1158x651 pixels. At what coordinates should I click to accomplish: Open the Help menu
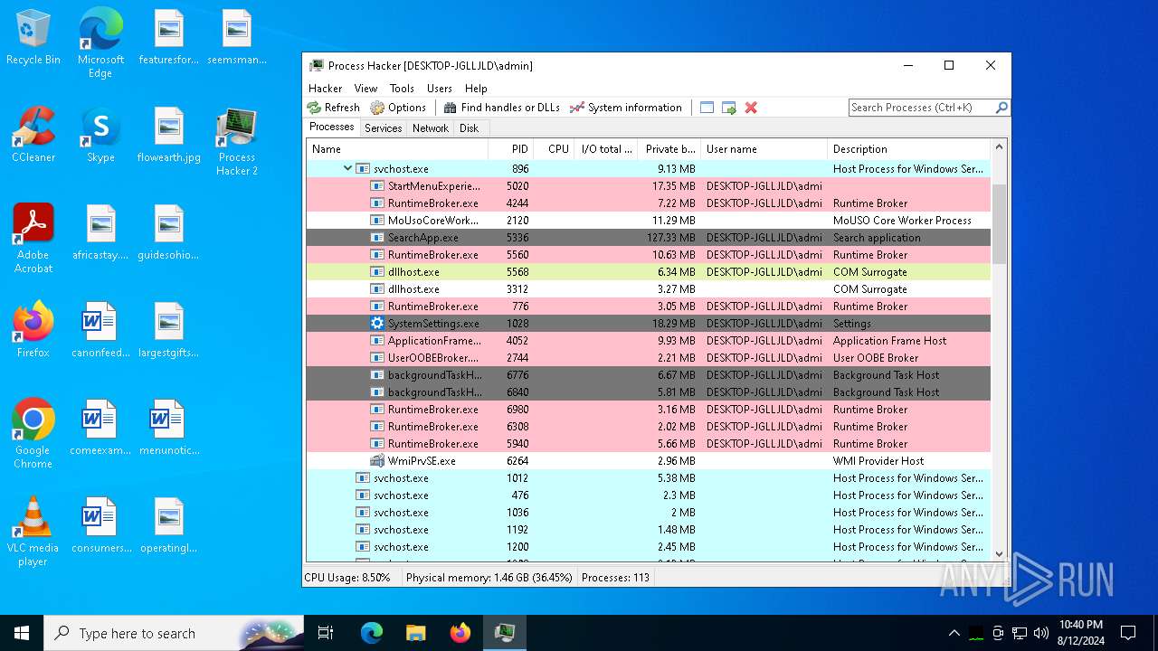click(x=476, y=89)
